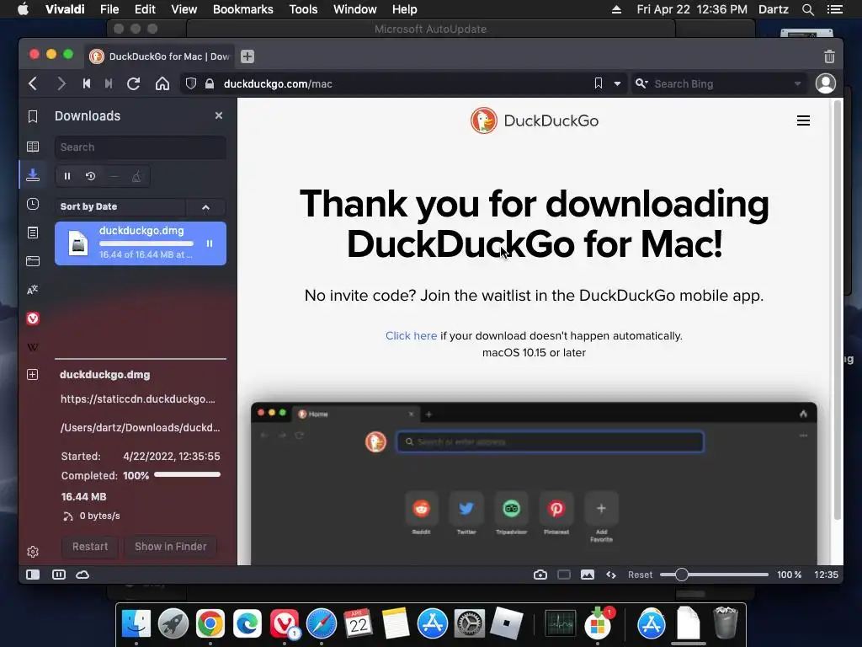Select the duckduckgo.dmg download item
This screenshot has width=862, height=647.
click(141, 243)
